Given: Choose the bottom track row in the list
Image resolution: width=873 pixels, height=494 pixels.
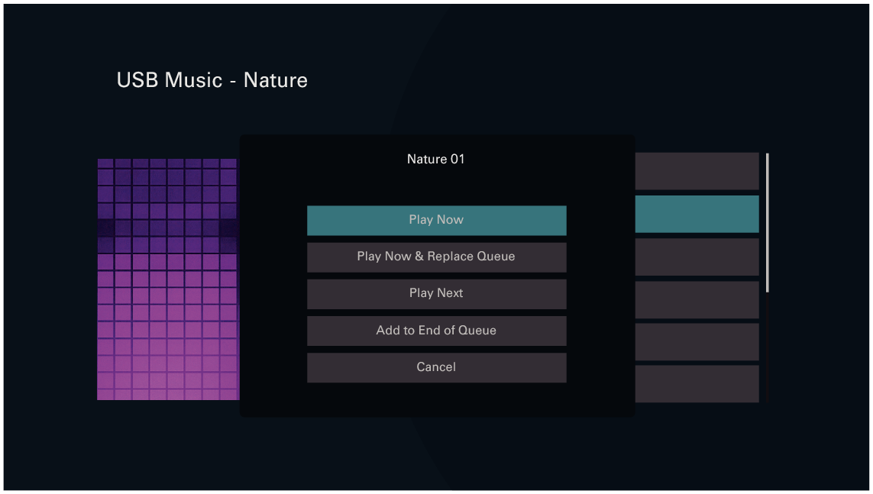Looking at the screenshot, I should [x=697, y=383].
